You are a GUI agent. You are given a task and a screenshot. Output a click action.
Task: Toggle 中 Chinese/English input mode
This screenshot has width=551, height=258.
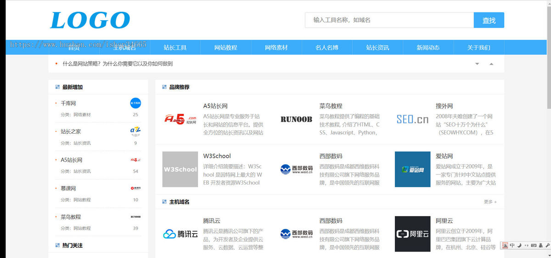click(512, 246)
